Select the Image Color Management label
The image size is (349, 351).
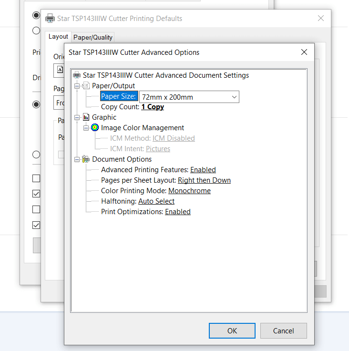click(x=143, y=128)
